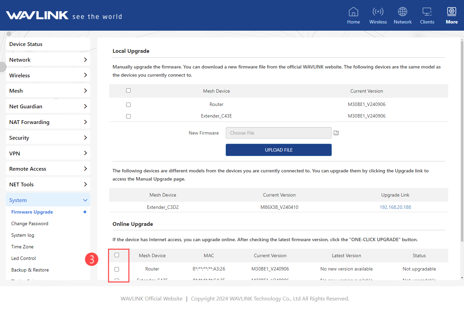Click the More gear icon in header

(451, 12)
